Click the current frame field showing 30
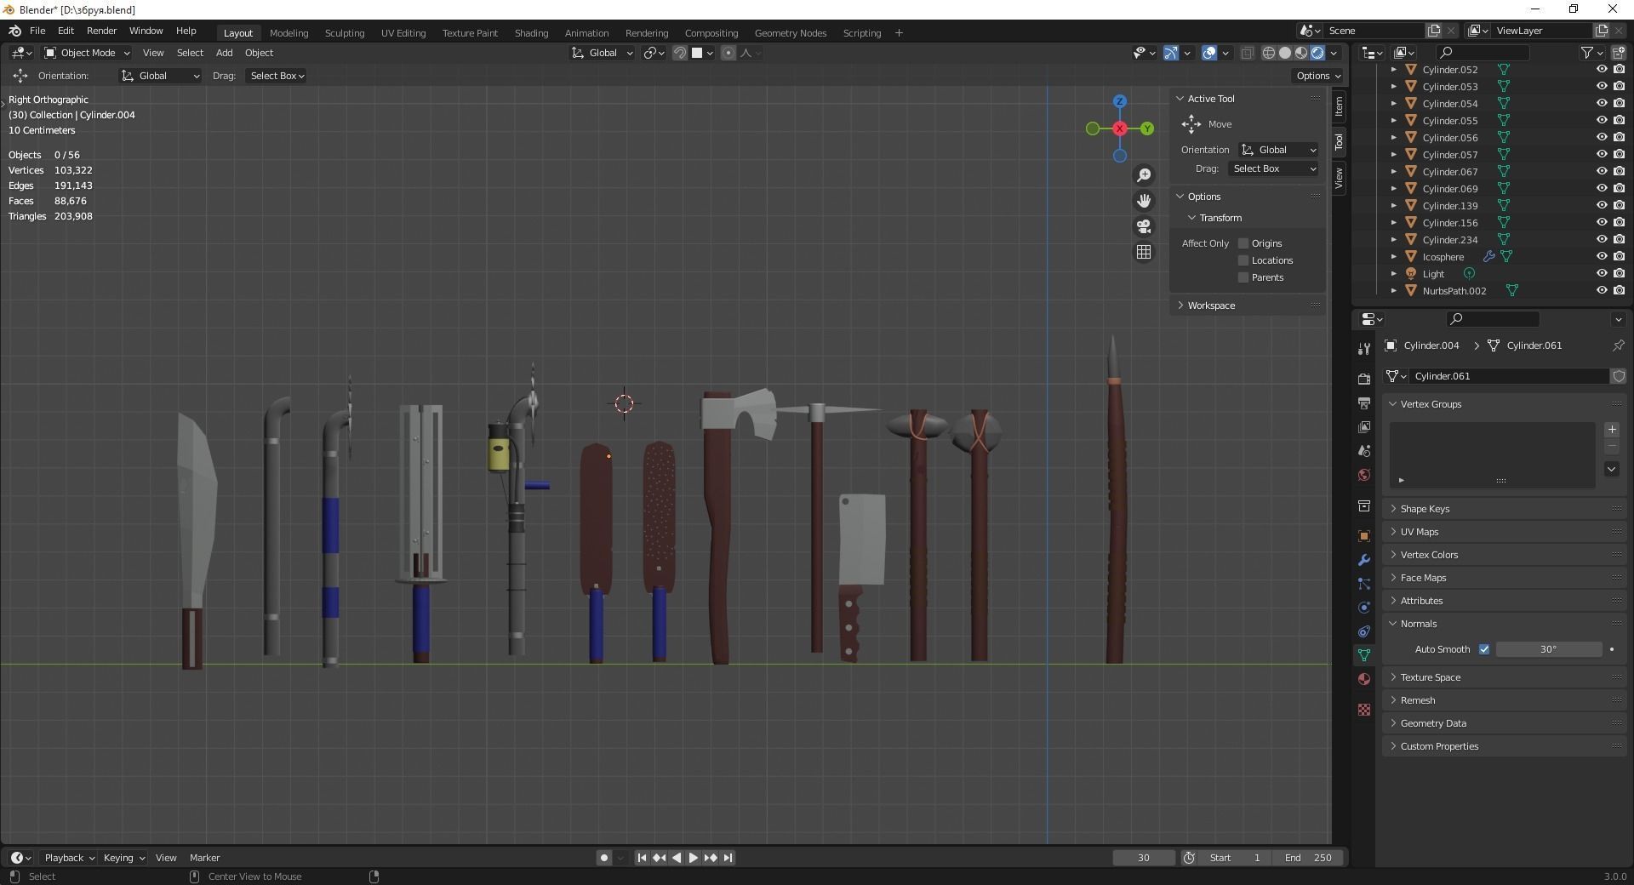Viewport: 1634px width, 885px height. pyautogui.click(x=1144, y=858)
